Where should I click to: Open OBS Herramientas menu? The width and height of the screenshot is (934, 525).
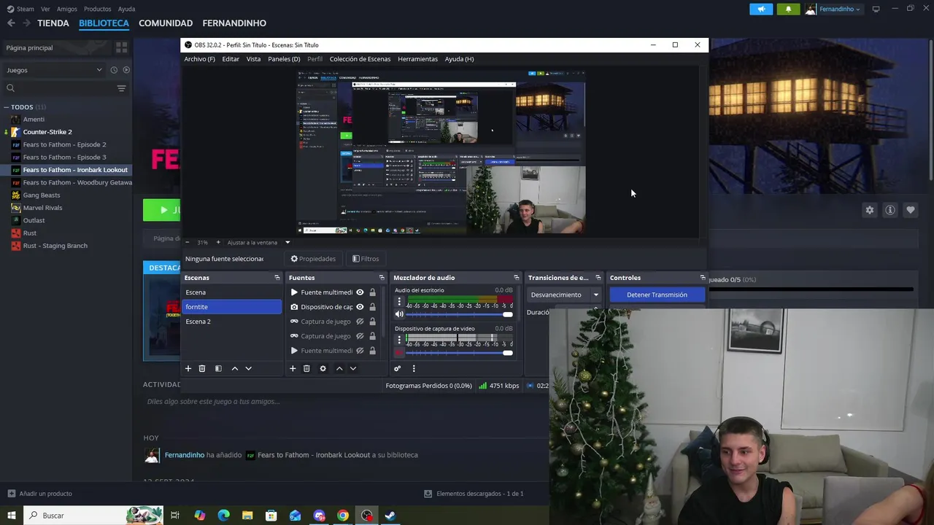click(x=417, y=59)
